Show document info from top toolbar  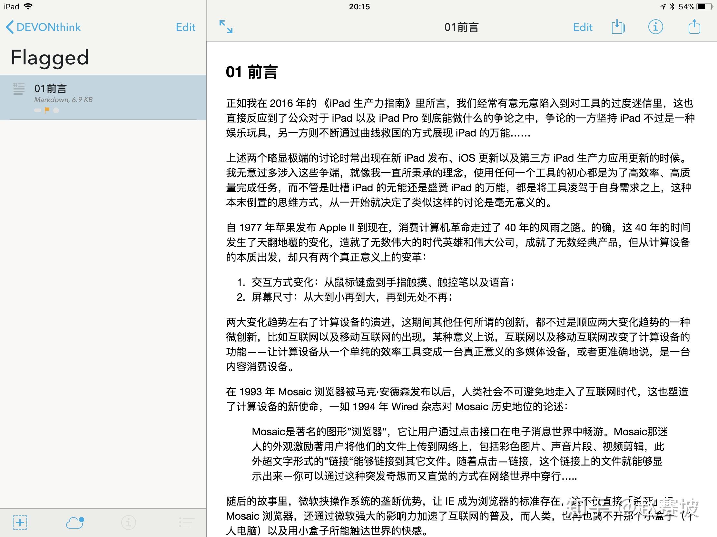click(x=655, y=27)
